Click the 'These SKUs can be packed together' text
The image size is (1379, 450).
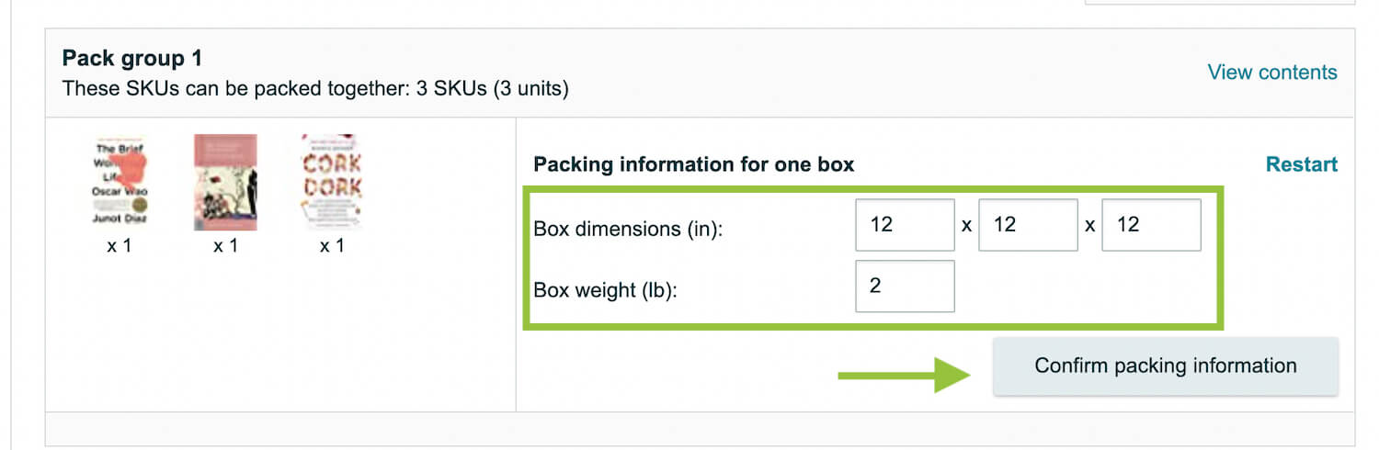click(x=315, y=90)
